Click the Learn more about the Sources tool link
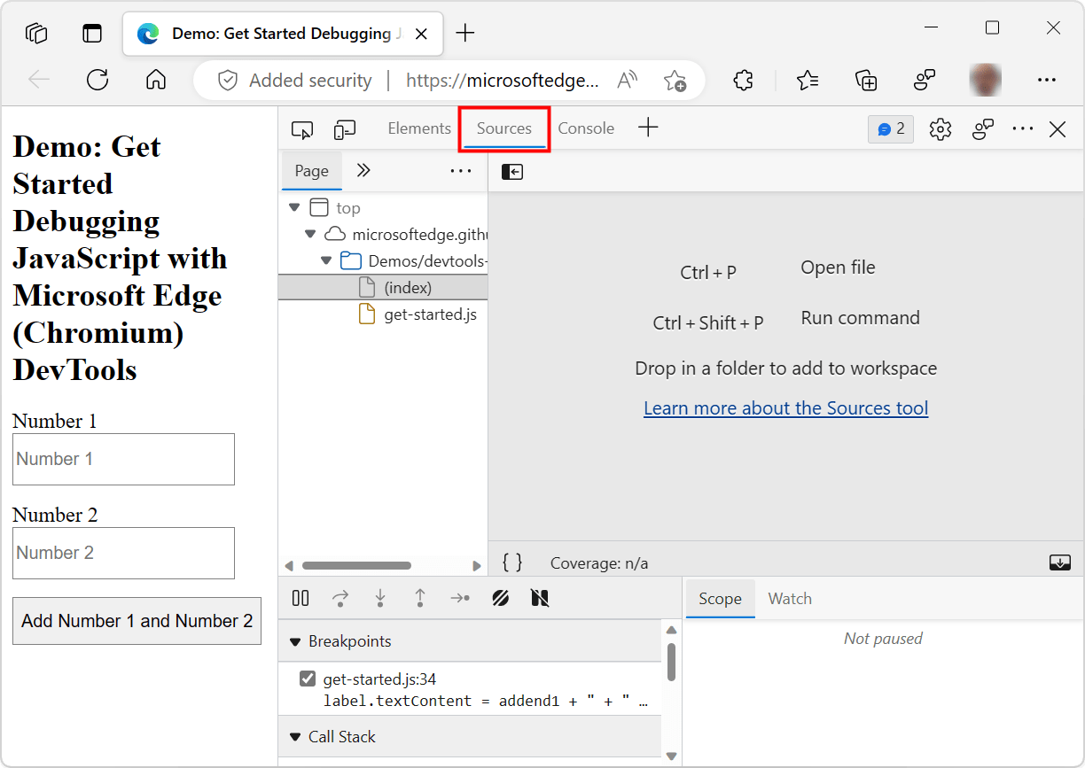 point(785,407)
